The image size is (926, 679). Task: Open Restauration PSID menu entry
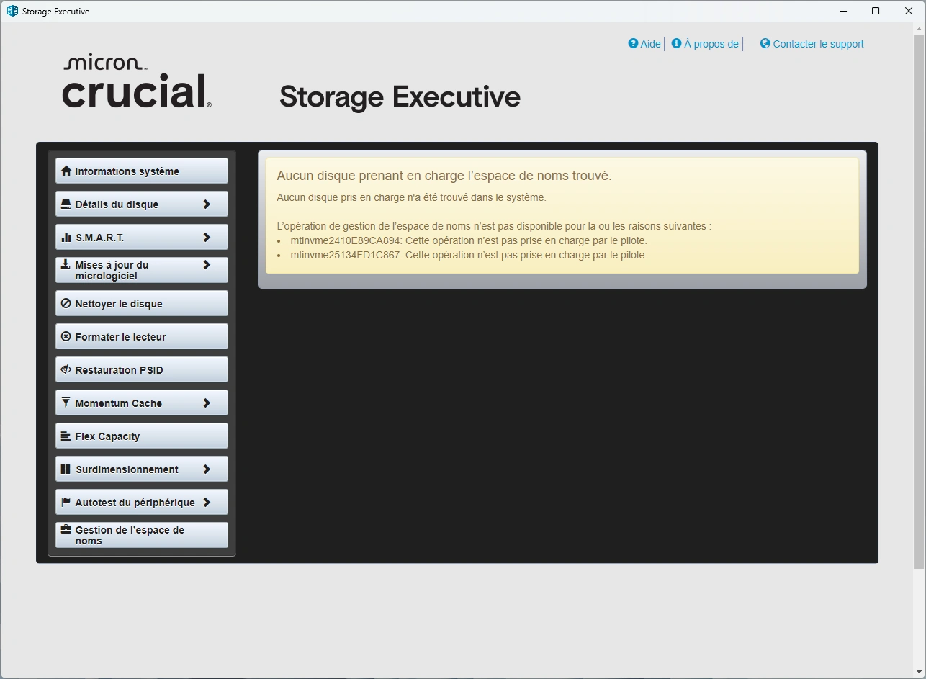coord(142,370)
